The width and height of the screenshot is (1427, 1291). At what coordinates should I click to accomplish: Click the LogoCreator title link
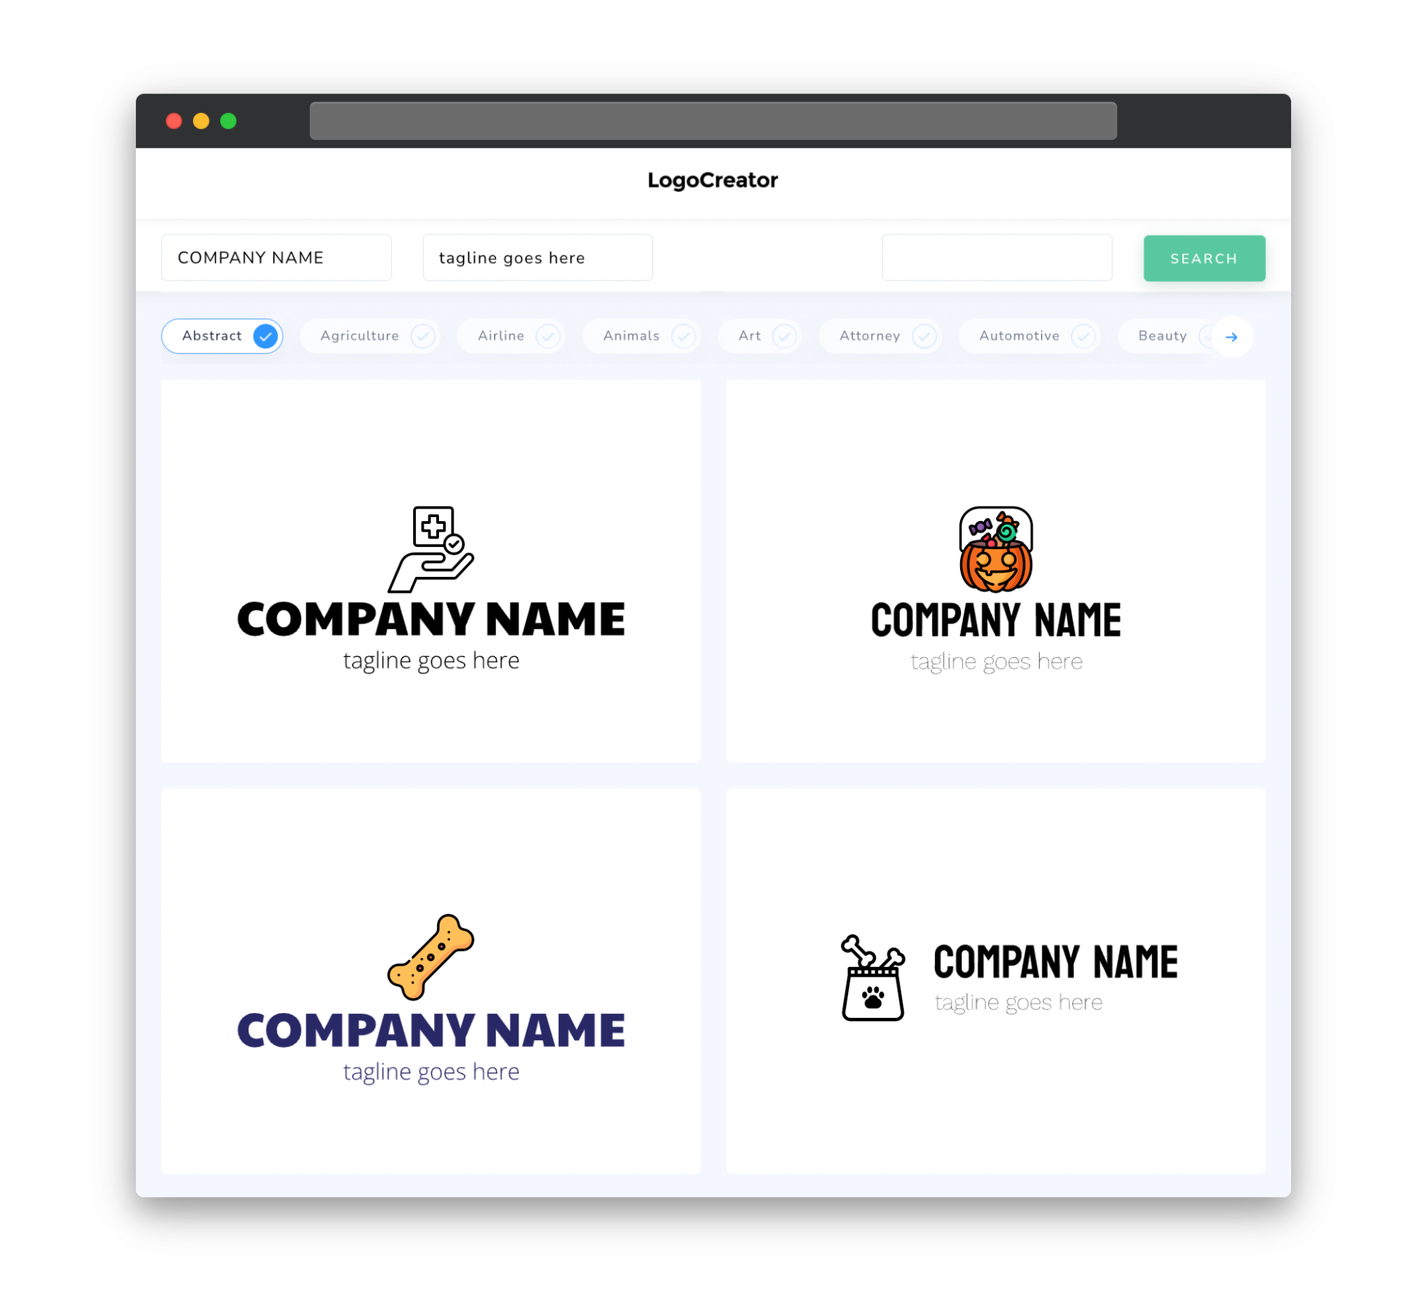(713, 179)
